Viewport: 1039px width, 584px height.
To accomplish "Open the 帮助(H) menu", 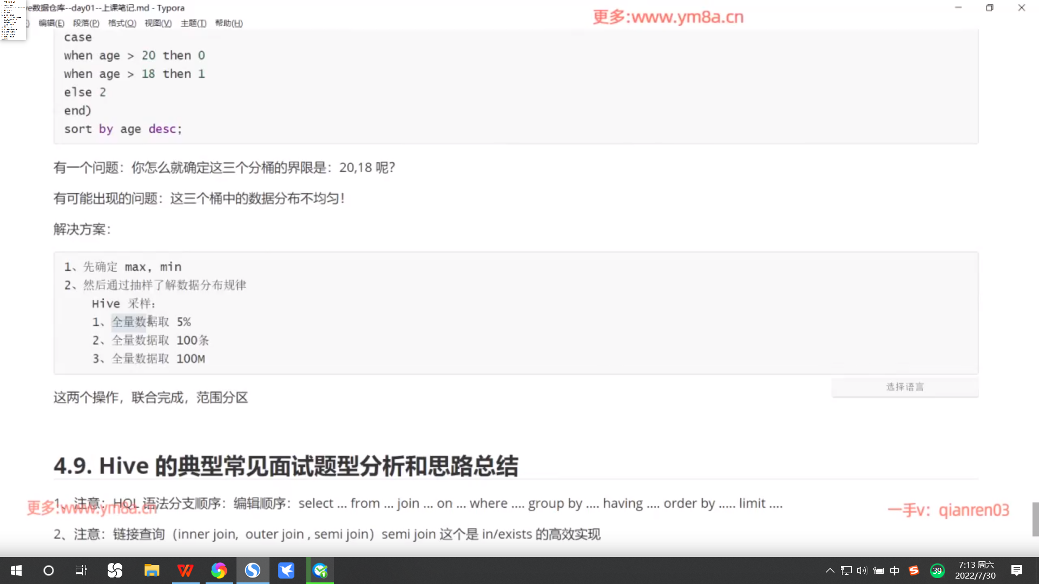I will pyautogui.click(x=229, y=23).
